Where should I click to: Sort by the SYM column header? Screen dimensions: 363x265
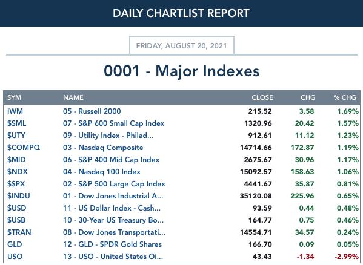tap(14, 97)
